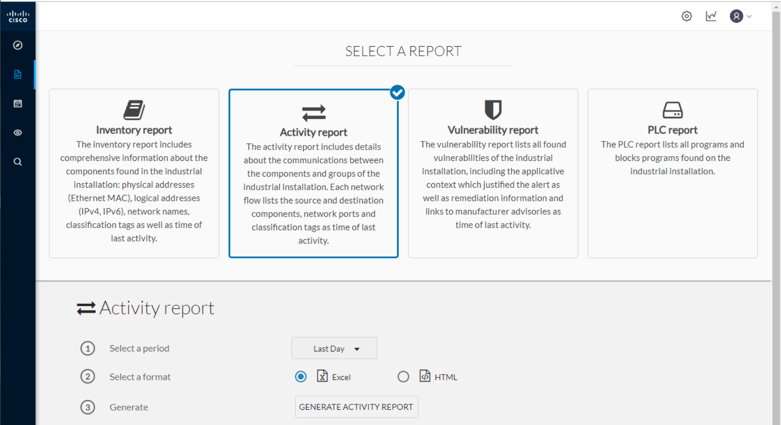
Task: Click the SELECT A REPORT heading
Action: click(403, 51)
